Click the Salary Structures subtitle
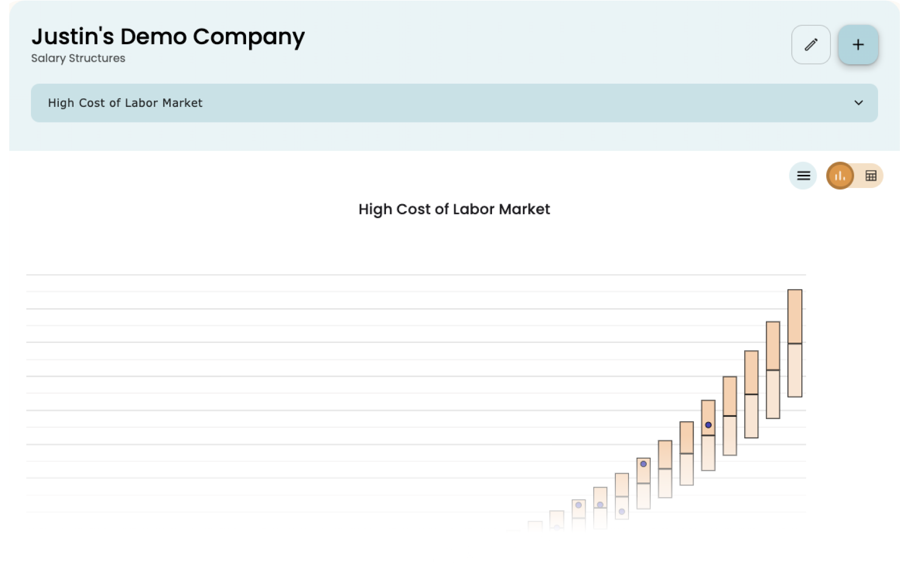 [78, 58]
